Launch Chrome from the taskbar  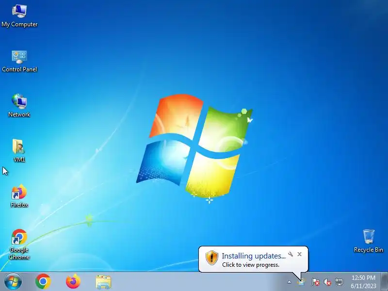pos(43,282)
